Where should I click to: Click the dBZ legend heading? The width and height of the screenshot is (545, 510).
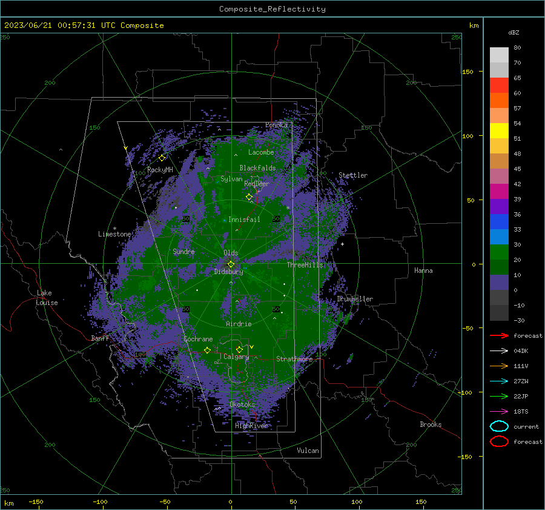click(x=514, y=32)
